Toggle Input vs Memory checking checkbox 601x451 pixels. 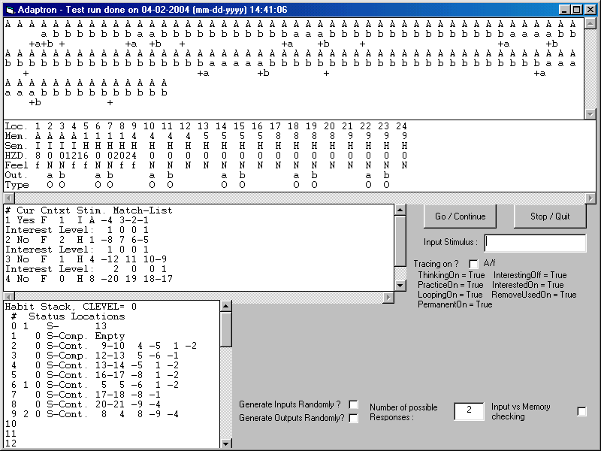tap(581, 411)
